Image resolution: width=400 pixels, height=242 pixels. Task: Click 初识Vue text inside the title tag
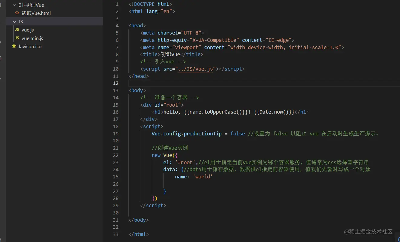170,55
